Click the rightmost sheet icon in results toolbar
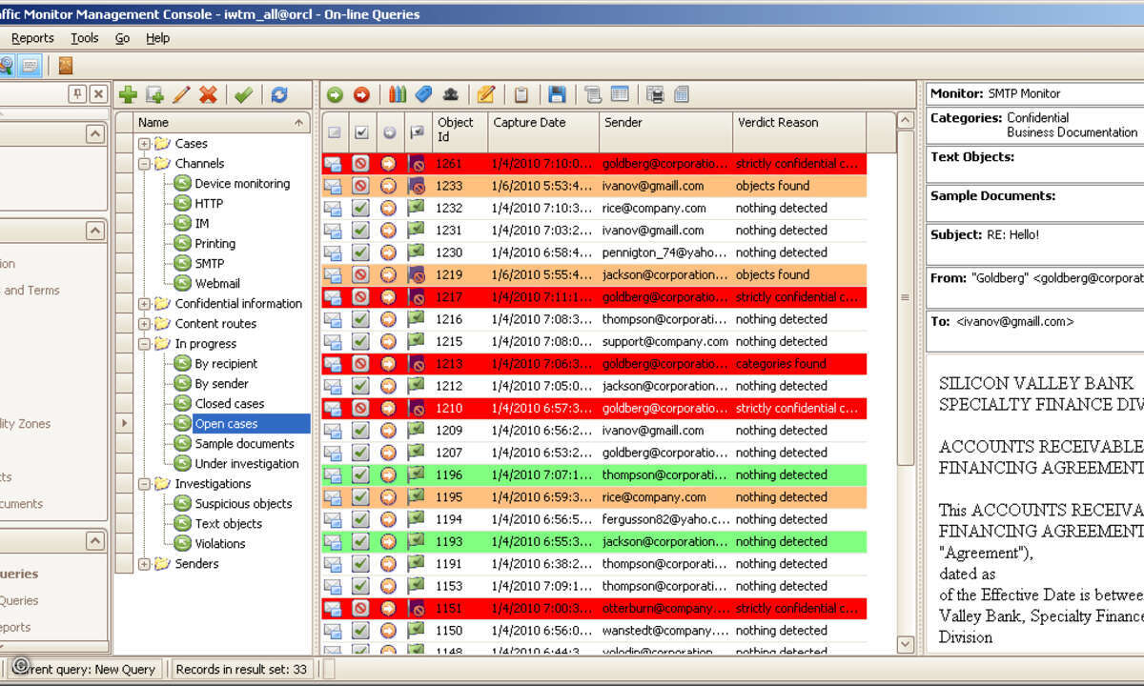The image size is (1144, 686). (682, 94)
